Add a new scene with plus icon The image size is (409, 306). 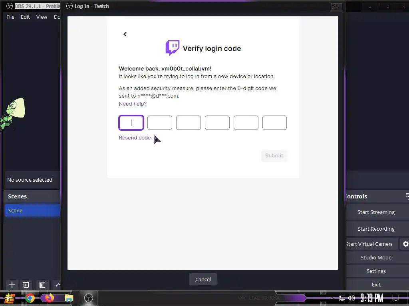coord(12,285)
